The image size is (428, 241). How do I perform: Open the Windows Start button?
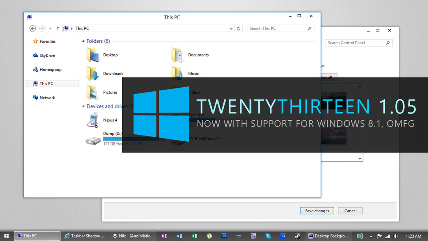pos(6,236)
